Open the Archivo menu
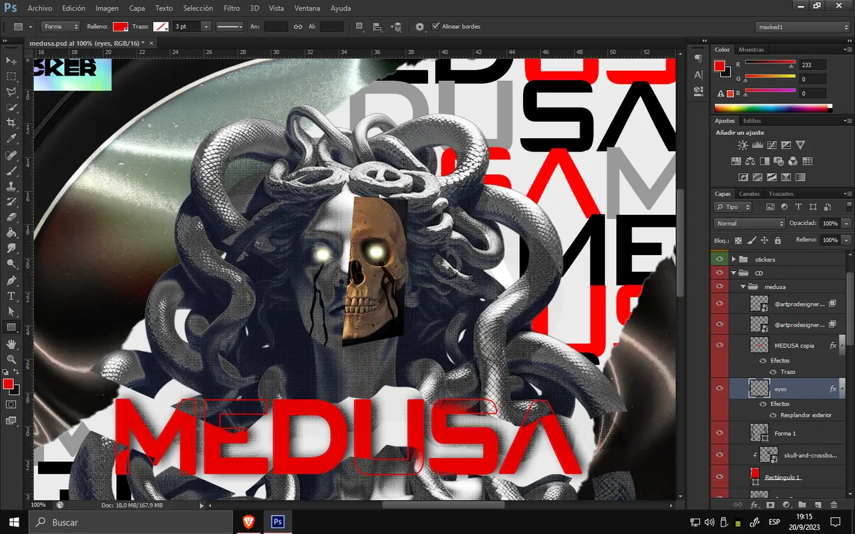The width and height of the screenshot is (855, 534). coord(40,9)
